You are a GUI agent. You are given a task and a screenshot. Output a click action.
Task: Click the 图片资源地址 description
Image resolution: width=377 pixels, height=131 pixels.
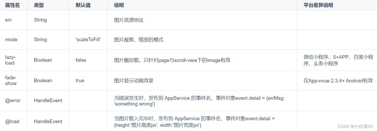129,20
